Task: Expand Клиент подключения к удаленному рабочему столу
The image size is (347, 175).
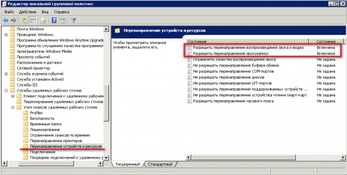Action: click(13, 96)
